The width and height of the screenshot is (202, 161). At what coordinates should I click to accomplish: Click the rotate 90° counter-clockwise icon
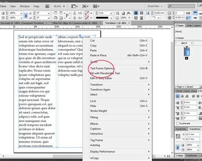click(61, 13)
